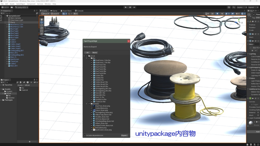Screen dimensions: 260x146
Task: Collapse the material folder in export tree
Action: click(87, 104)
